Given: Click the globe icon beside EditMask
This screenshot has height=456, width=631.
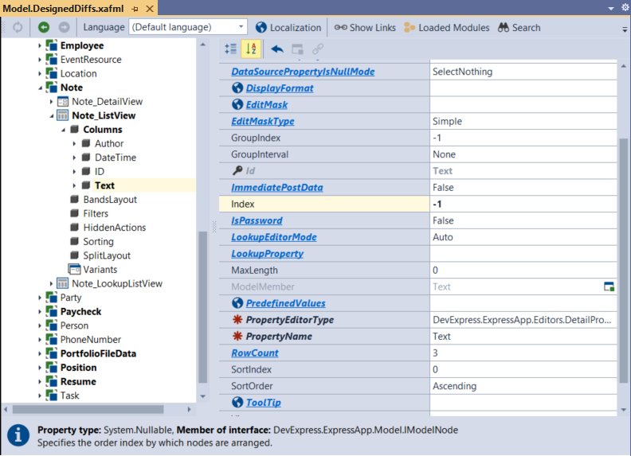Looking at the screenshot, I should click(x=237, y=104).
